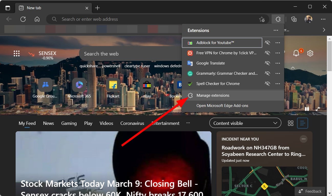Viewport: 332px width, 196px height.
Task: Switch feed to list layout
Action: tap(303, 123)
